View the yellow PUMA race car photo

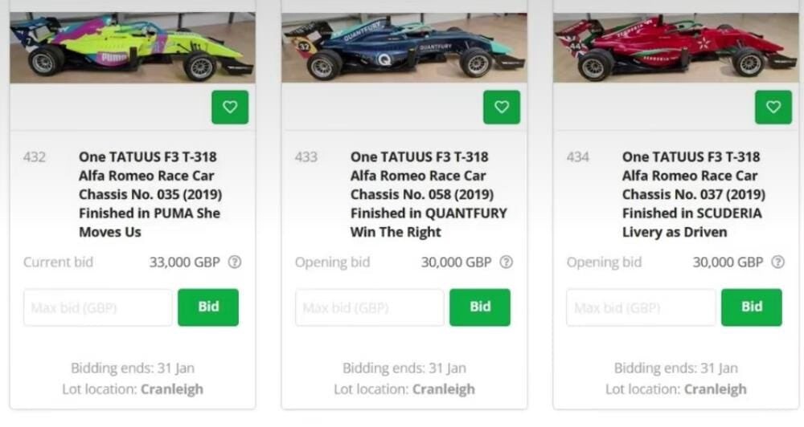[x=133, y=47]
